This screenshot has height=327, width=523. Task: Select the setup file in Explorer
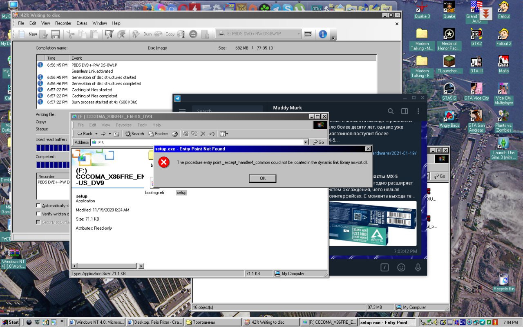[x=181, y=193]
